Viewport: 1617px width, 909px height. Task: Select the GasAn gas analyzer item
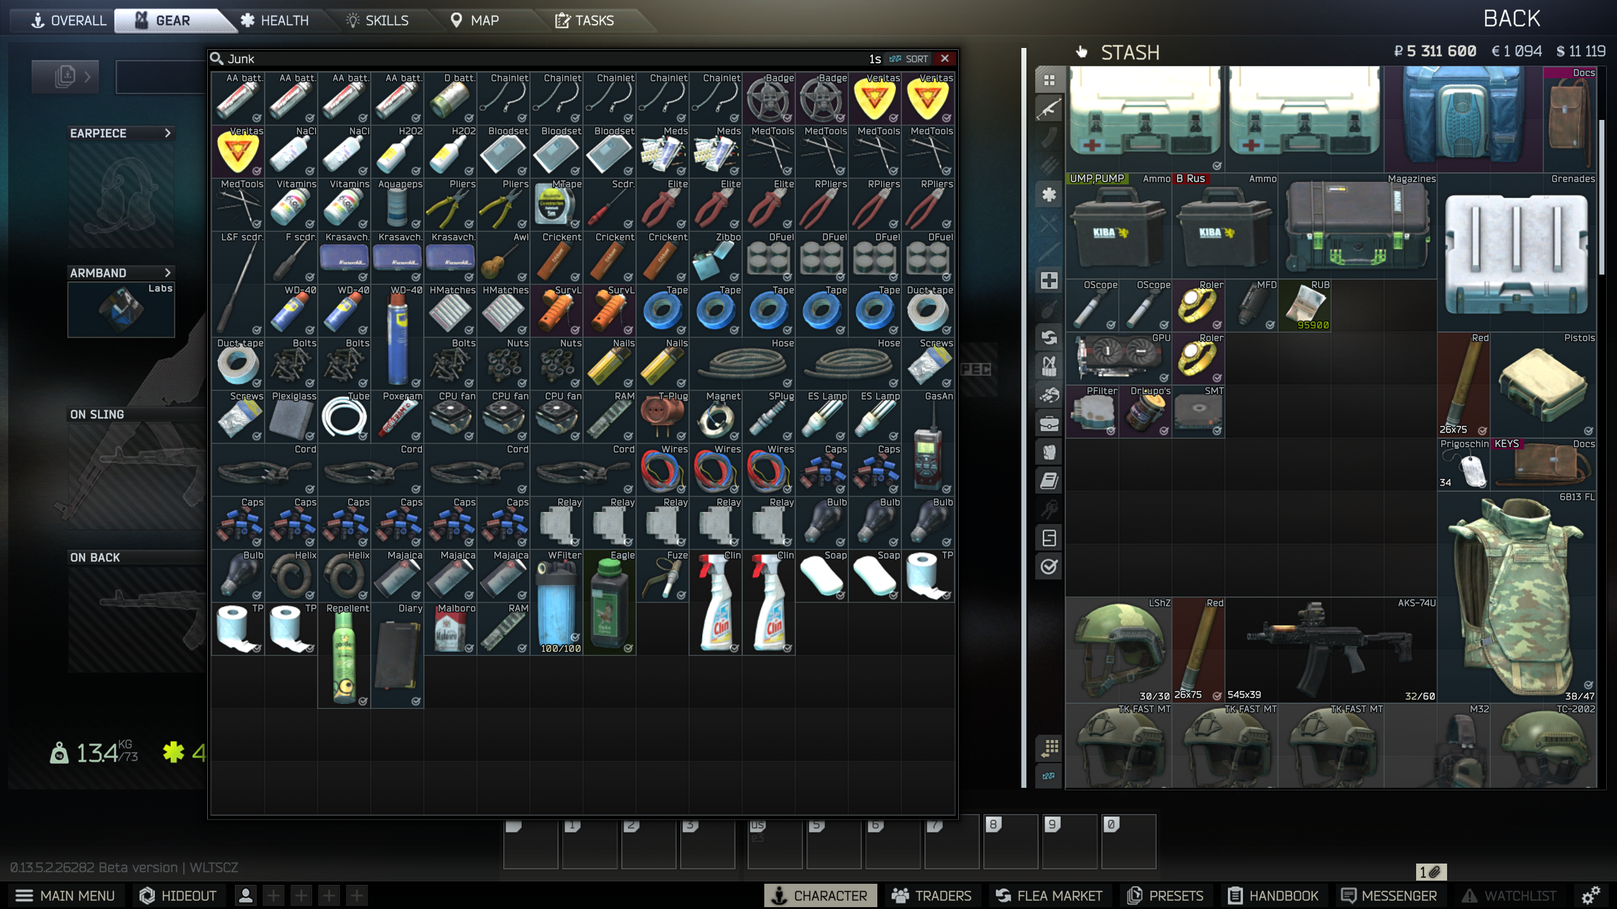928,443
